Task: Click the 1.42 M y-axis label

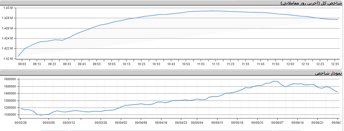Action: [8, 59]
